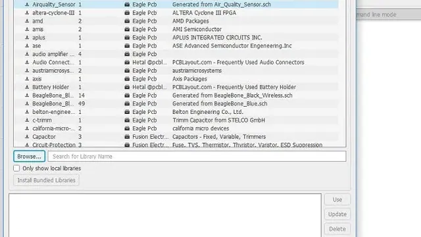The image size is (421, 237).
Task: Click download icon next to Capacitor library
Action: 27,137
